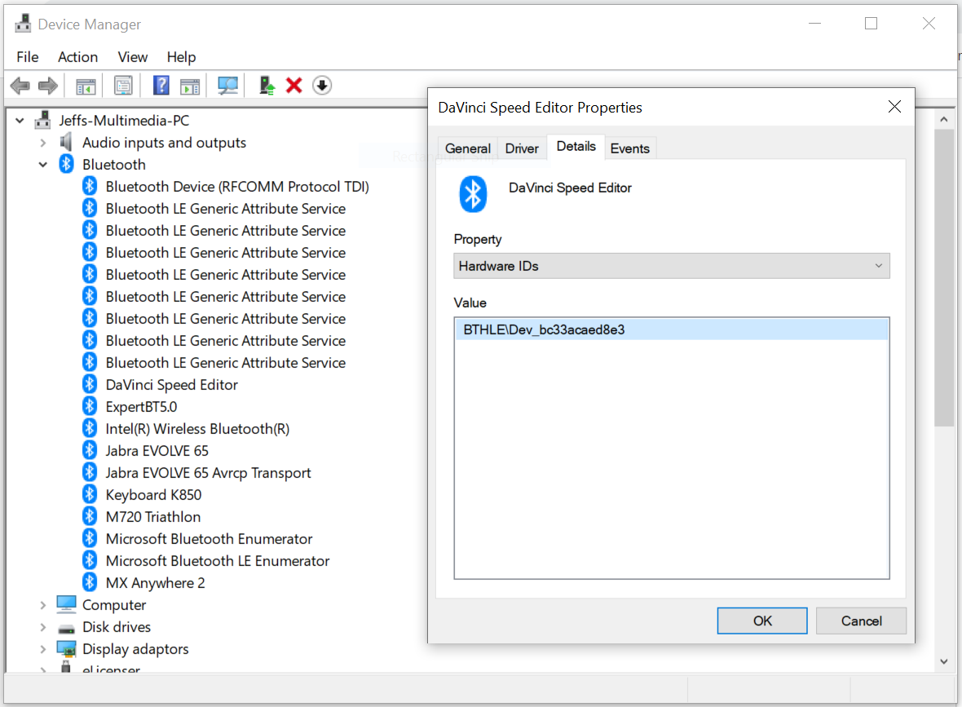The width and height of the screenshot is (962, 707).
Task: Click Bluetooth icon beside MX Anywhere 2
Action: tap(90, 582)
